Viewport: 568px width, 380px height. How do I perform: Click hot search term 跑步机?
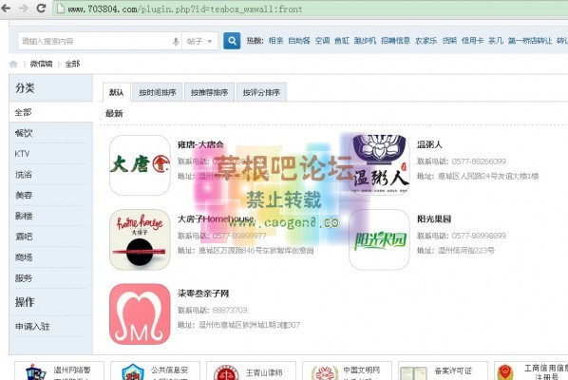[x=365, y=41]
